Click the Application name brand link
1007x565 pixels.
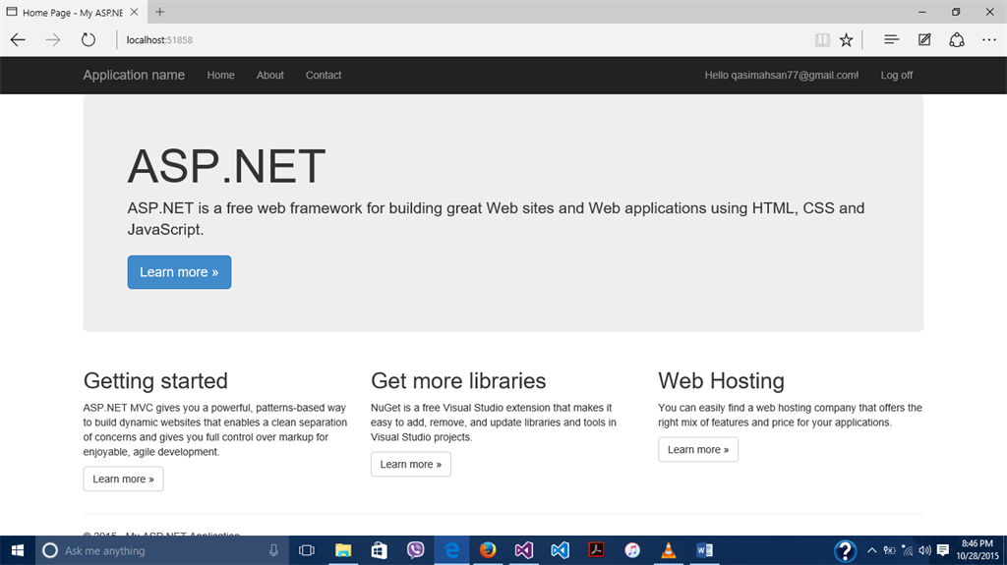coord(134,75)
